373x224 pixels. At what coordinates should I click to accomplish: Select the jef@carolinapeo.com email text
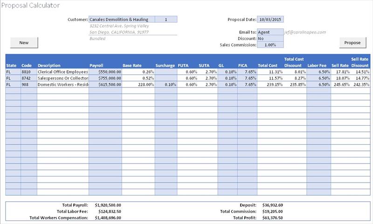[x=305, y=32]
